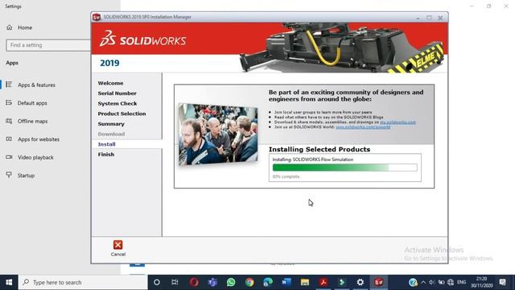Select the Summary step
Screen dimensions: 515x290
pyautogui.click(x=111, y=124)
